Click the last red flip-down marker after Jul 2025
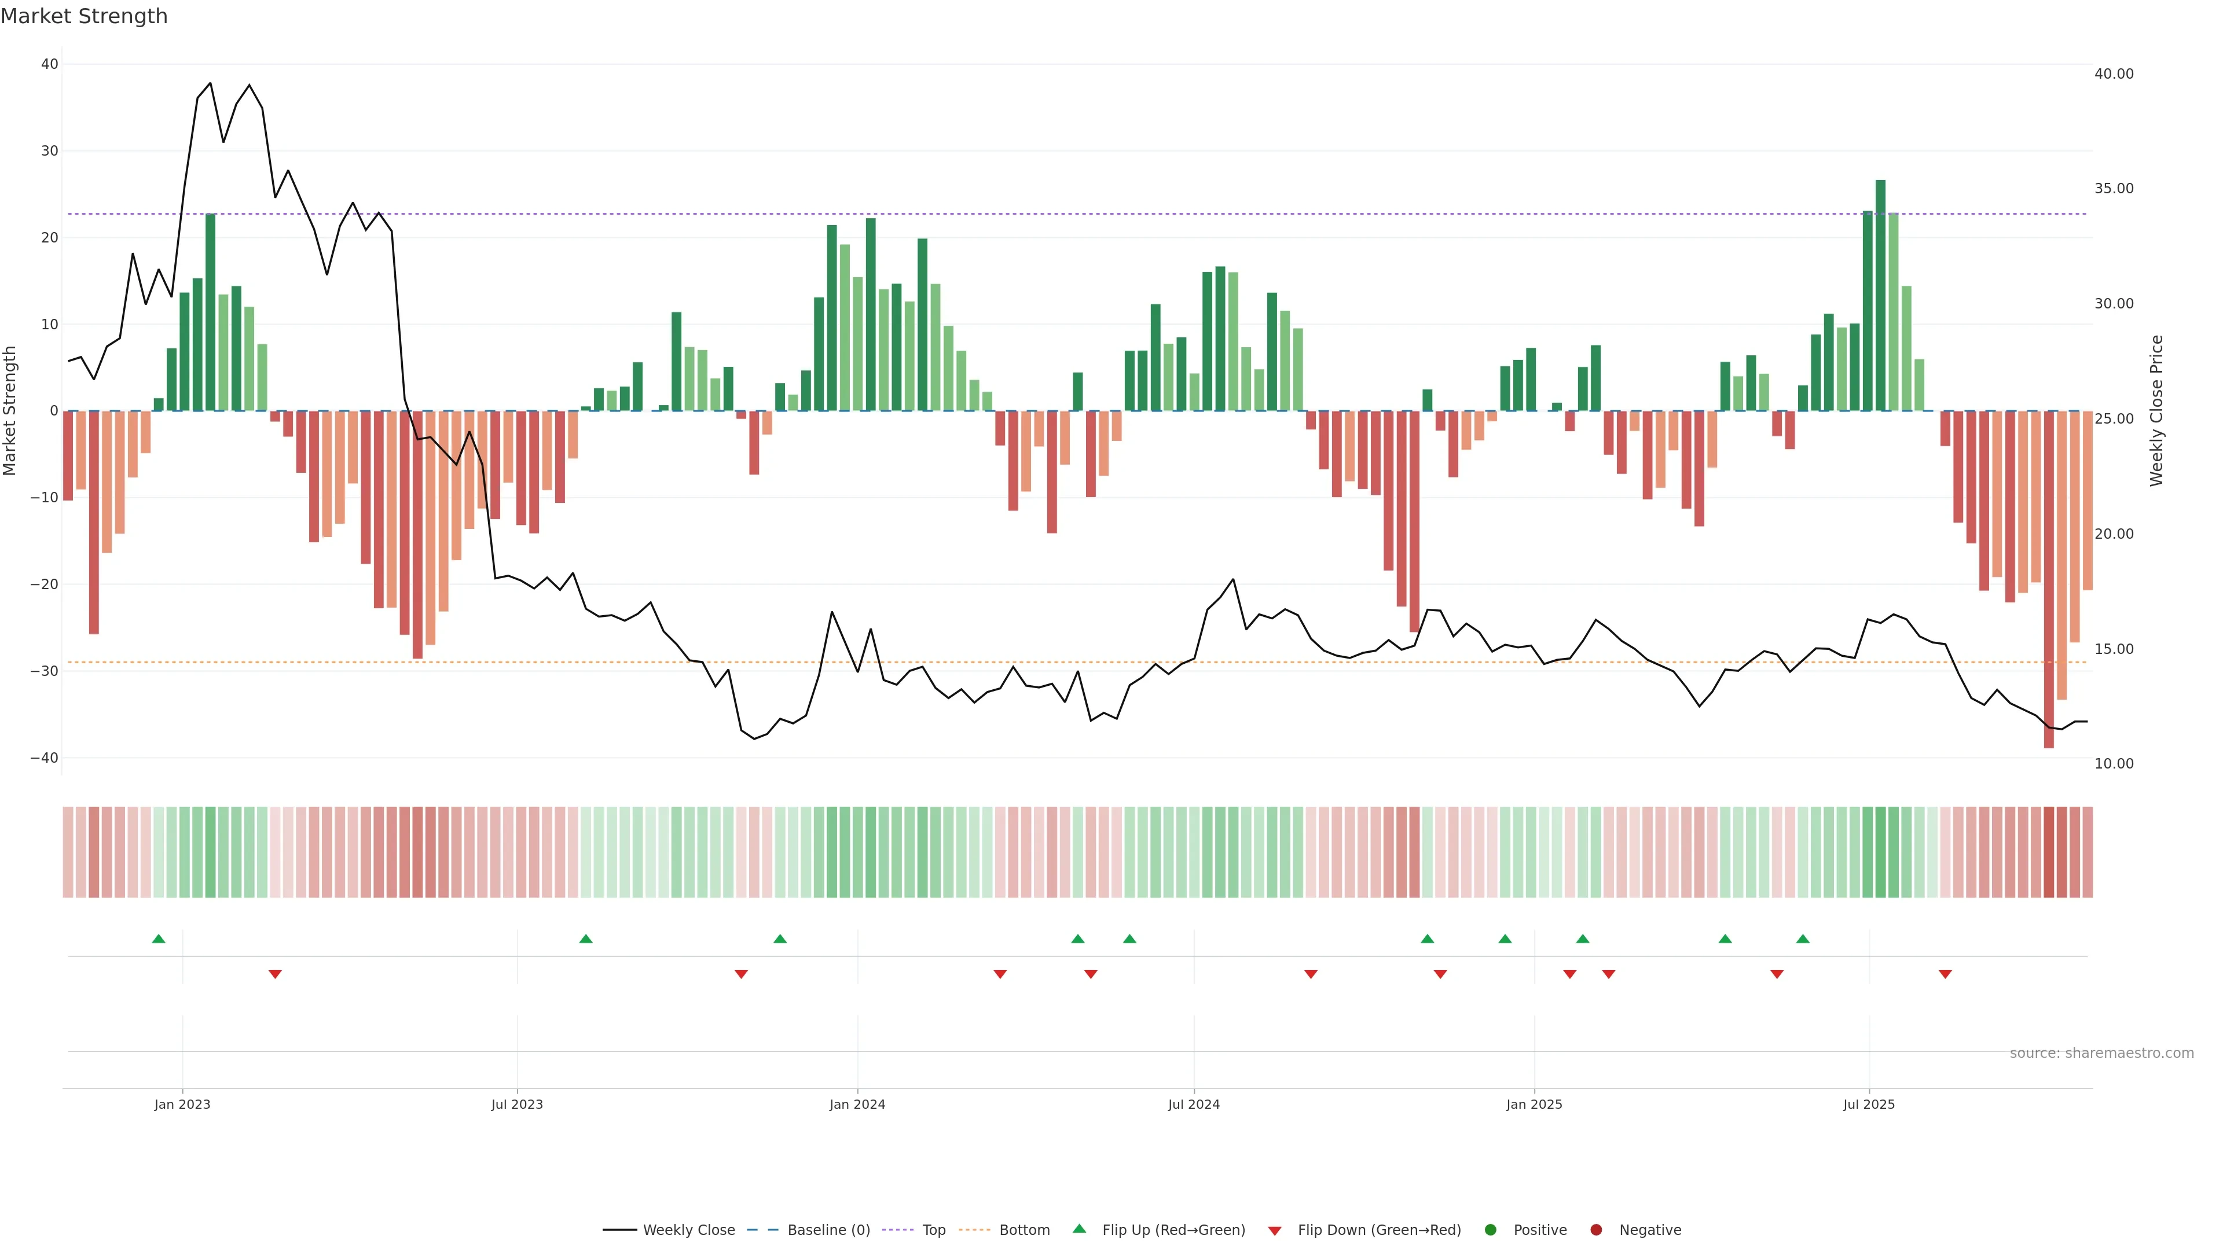This screenshot has height=1250, width=2223. [1945, 974]
